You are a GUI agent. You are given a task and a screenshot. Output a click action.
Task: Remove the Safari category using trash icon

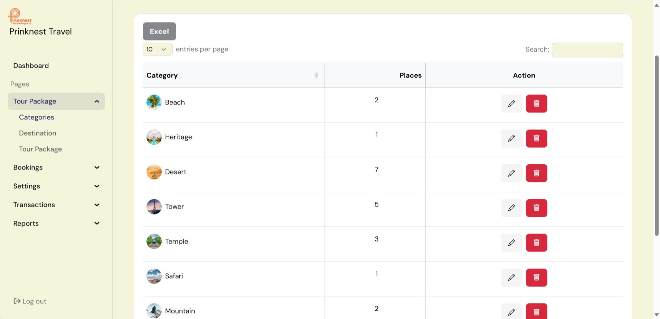tap(536, 277)
